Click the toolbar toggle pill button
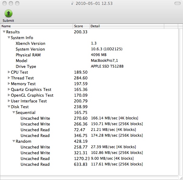This screenshot has height=180, width=183. 178,3
